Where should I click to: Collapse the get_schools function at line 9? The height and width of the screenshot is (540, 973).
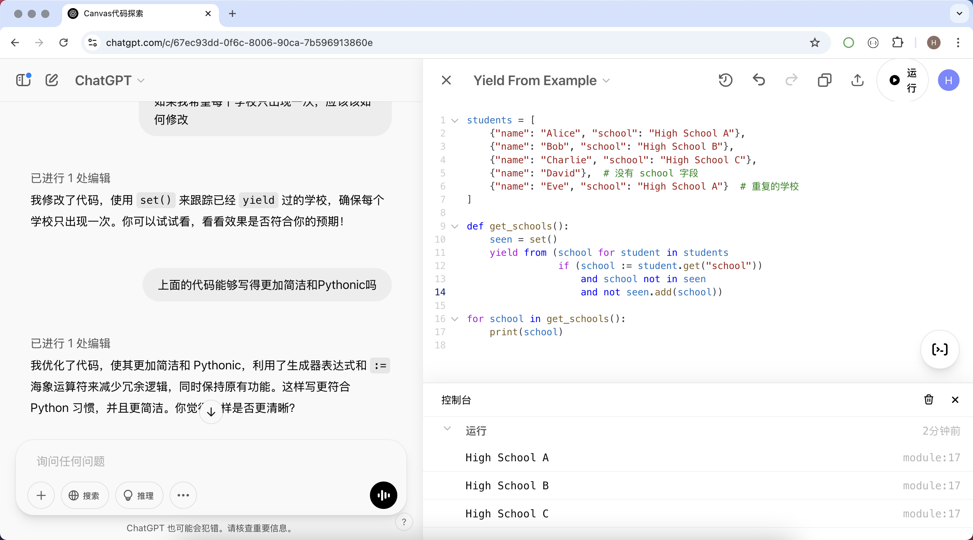pyautogui.click(x=455, y=226)
